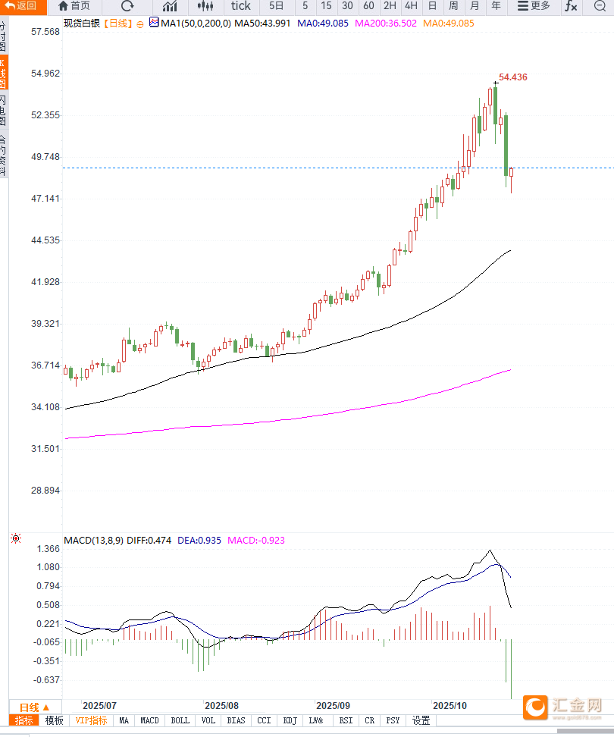Open the 模板 template tab
Image resolution: width=614 pixels, height=737 pixels.
(55, 720)
